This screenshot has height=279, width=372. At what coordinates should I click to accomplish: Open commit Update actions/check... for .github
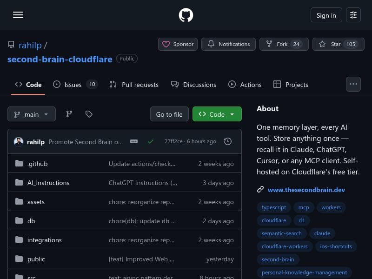(x=142, y=164)
